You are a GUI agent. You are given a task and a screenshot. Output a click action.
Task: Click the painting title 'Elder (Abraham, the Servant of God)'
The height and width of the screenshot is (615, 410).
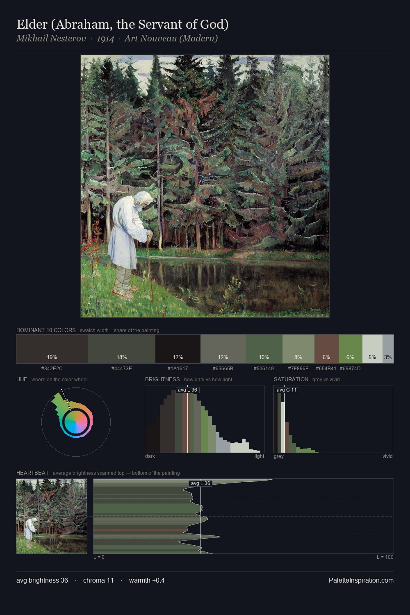point(123,24)
